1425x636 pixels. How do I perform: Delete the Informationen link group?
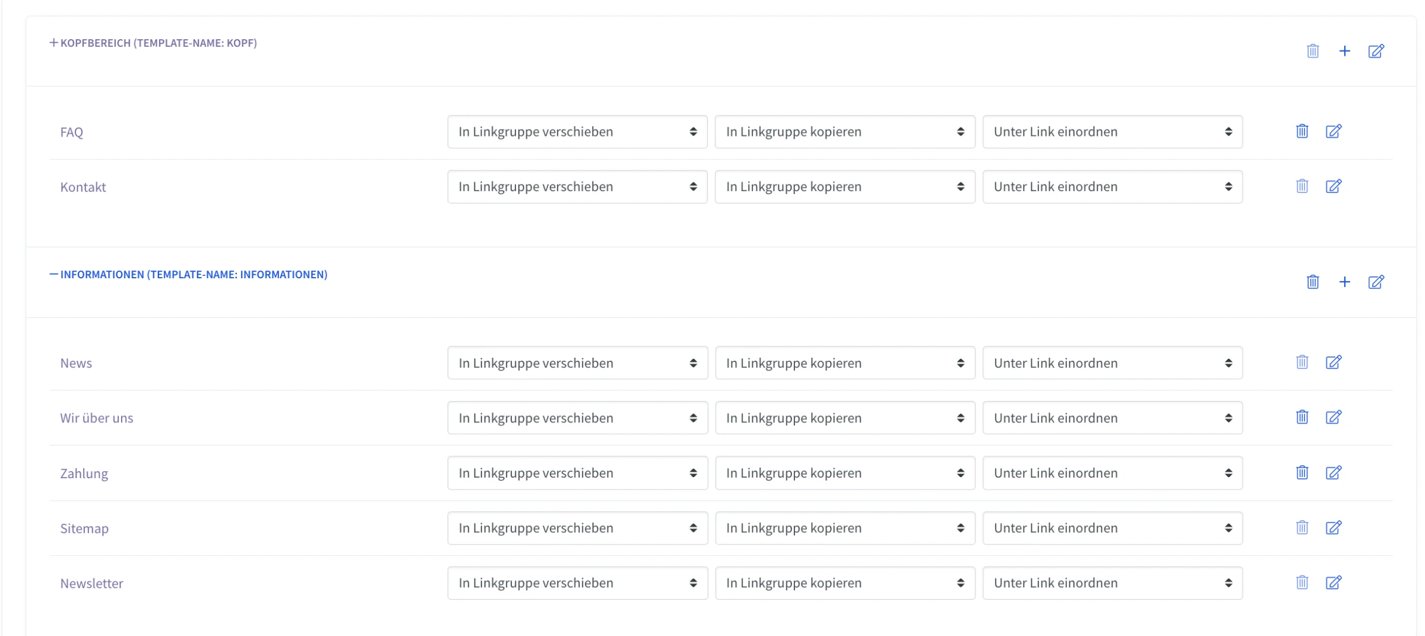point(1313,282)
